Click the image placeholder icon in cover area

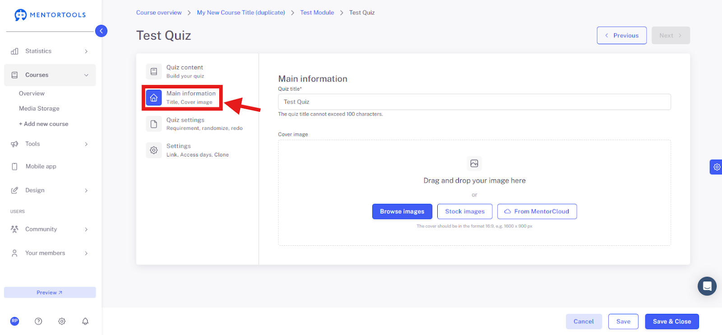pos(474,164)
